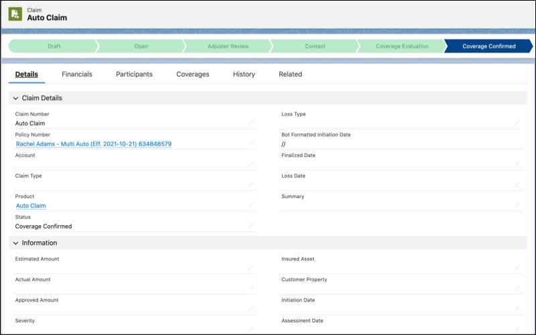Edit Policy Number via its pencil icon

coord(251,143)
